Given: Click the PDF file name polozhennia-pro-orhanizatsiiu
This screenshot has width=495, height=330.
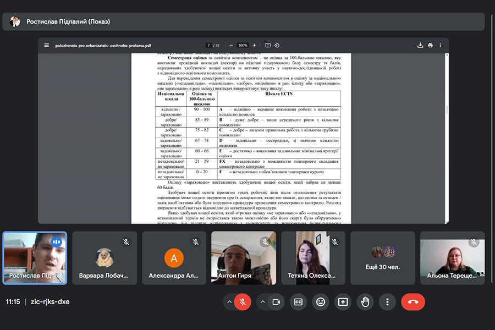Looking at the screenshot, I should (103, 46).
